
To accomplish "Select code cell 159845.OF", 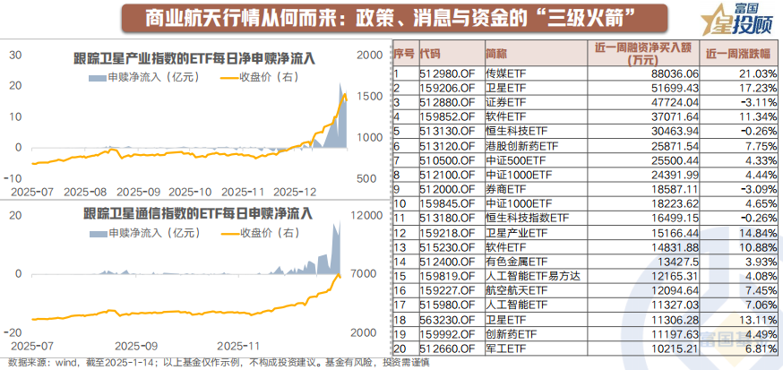I will (x=451, y=203).
